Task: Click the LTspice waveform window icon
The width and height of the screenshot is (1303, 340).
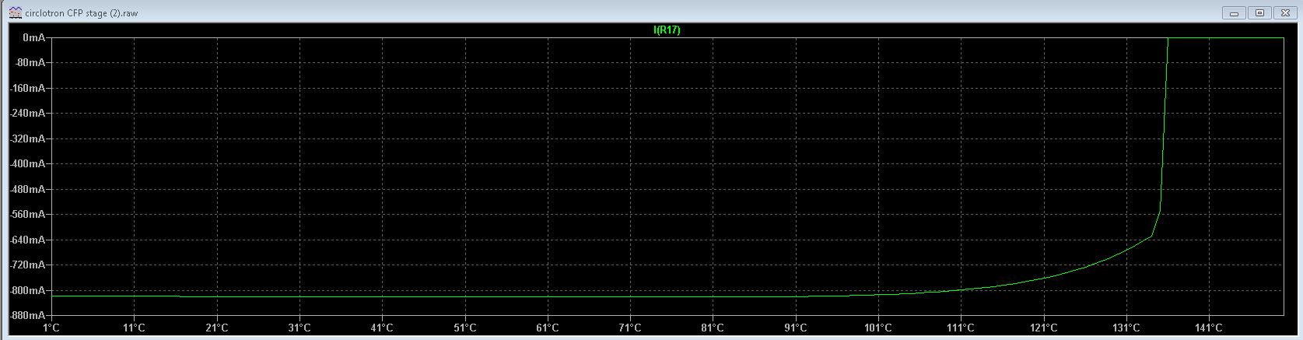Action: [16, 13]
